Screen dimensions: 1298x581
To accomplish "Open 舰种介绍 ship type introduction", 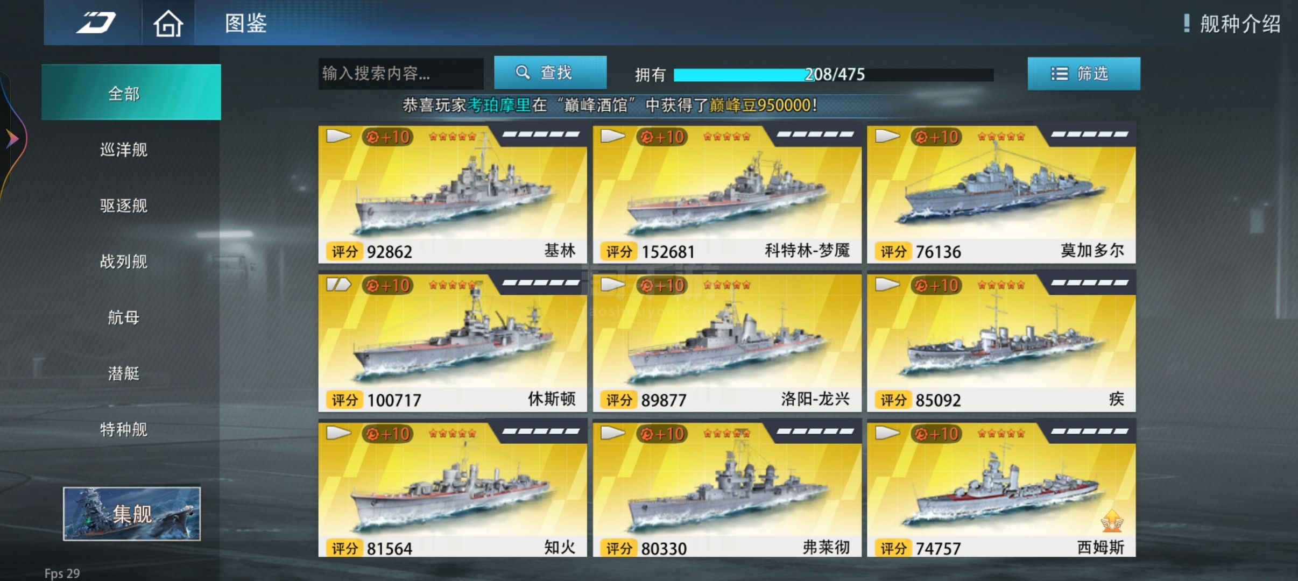I will 1232,24.
